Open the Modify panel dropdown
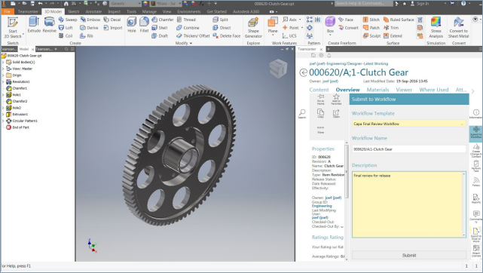The width and height of the screenshot is (483, 273). [184, 43]
